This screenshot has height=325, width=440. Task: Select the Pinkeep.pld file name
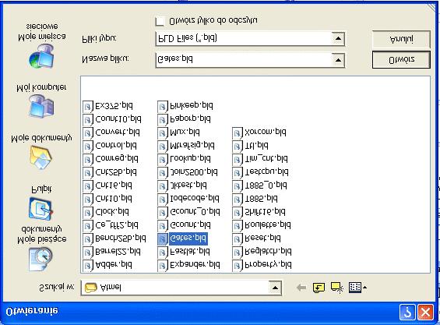click(192, 106)
